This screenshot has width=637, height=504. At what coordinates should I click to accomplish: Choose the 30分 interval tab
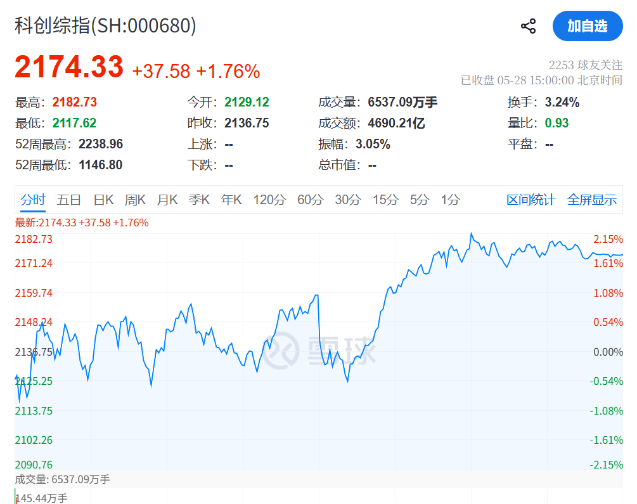[x=348, y=200]
